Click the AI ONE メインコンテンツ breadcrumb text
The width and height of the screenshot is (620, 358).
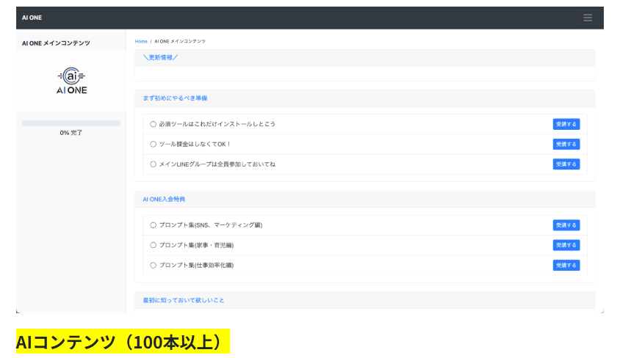pyautogui.click(x=180, y=41)
